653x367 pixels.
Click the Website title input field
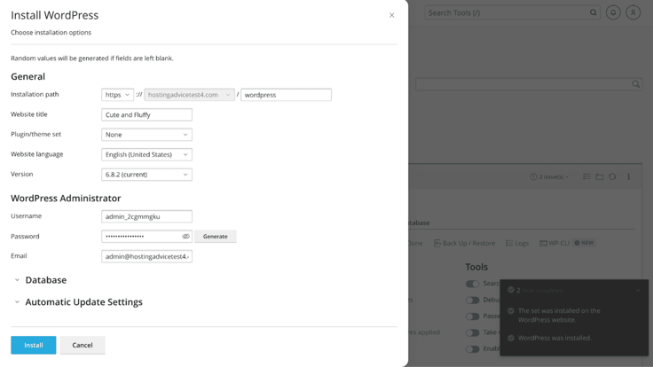(146, 115)
